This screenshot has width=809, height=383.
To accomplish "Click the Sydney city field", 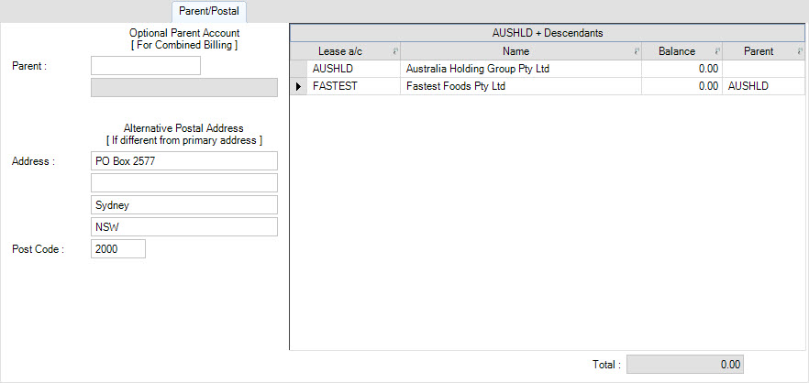I will (184, 204).
